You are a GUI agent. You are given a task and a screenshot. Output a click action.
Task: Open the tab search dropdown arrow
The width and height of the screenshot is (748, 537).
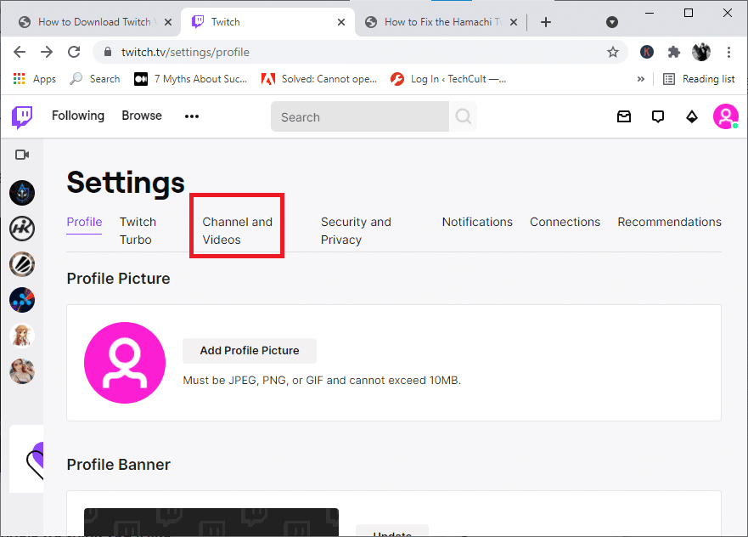pyautogui.click(x=612, y=22)
